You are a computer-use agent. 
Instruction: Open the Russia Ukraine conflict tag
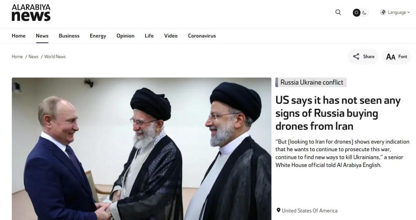coord(311,82)
